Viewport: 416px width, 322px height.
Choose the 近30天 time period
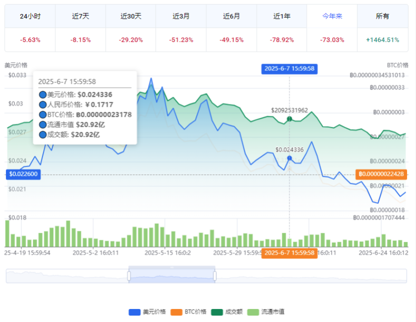pos(131,16)
